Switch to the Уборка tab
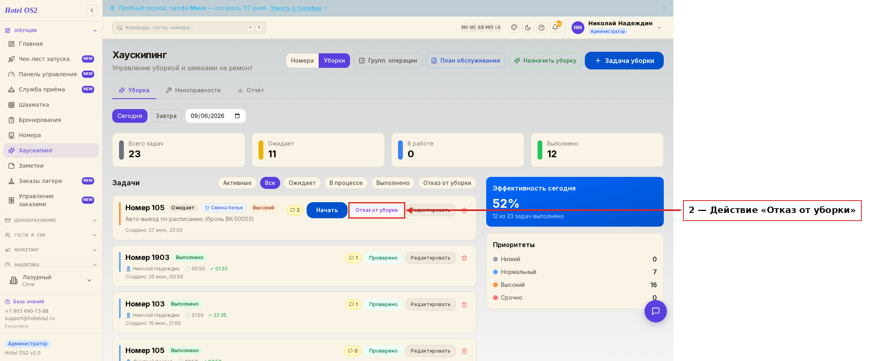871x361 pixels. pos(134,90)
